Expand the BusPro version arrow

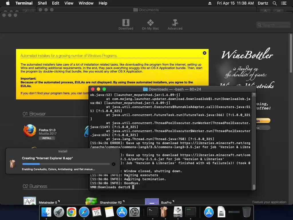[x=173, y=201]
